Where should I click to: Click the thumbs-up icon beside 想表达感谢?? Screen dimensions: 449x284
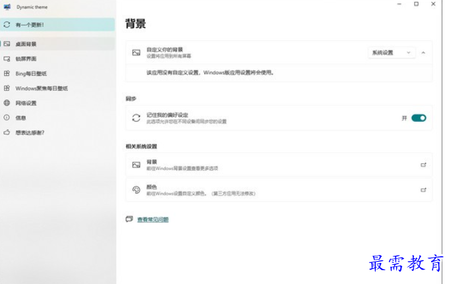click(x=7, y=132)
